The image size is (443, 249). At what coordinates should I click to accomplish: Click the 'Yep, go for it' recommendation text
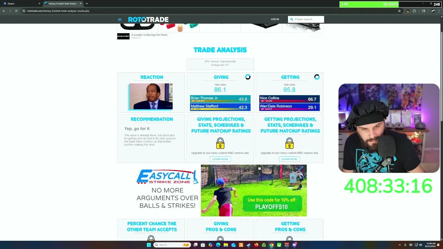(137, 129)
